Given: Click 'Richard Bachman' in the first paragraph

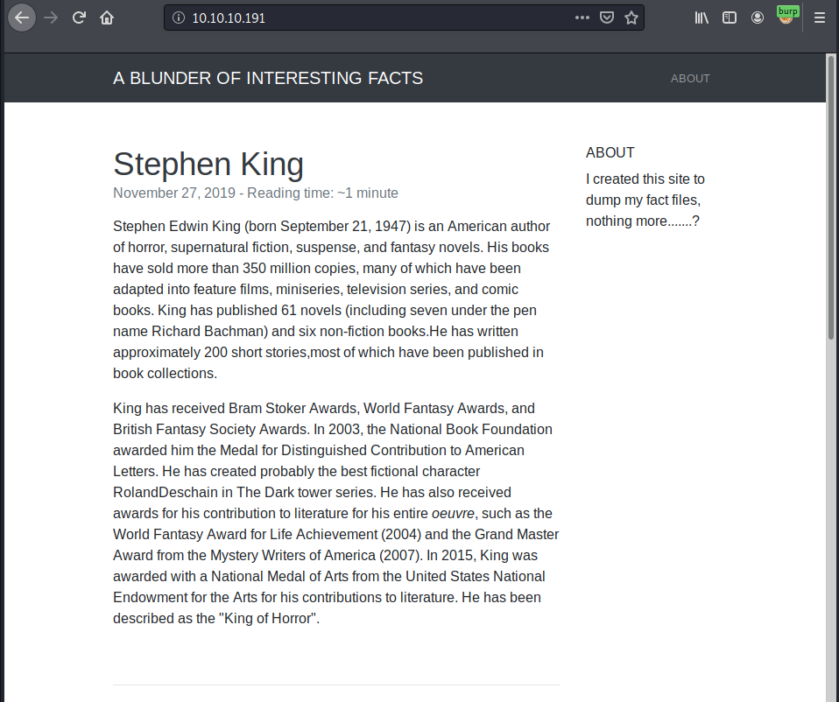Looking at the screenshot, I should point(208,332).
